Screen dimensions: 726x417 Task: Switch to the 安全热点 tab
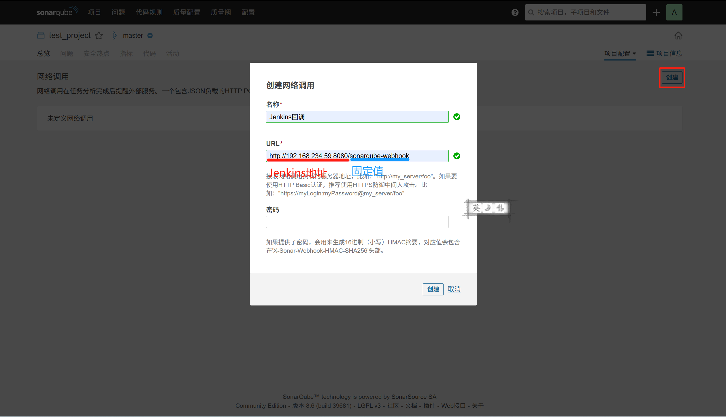tap(96, 54)
